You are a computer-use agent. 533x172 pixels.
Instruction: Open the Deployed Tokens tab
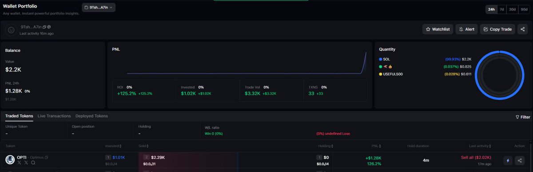coord(91,116)
